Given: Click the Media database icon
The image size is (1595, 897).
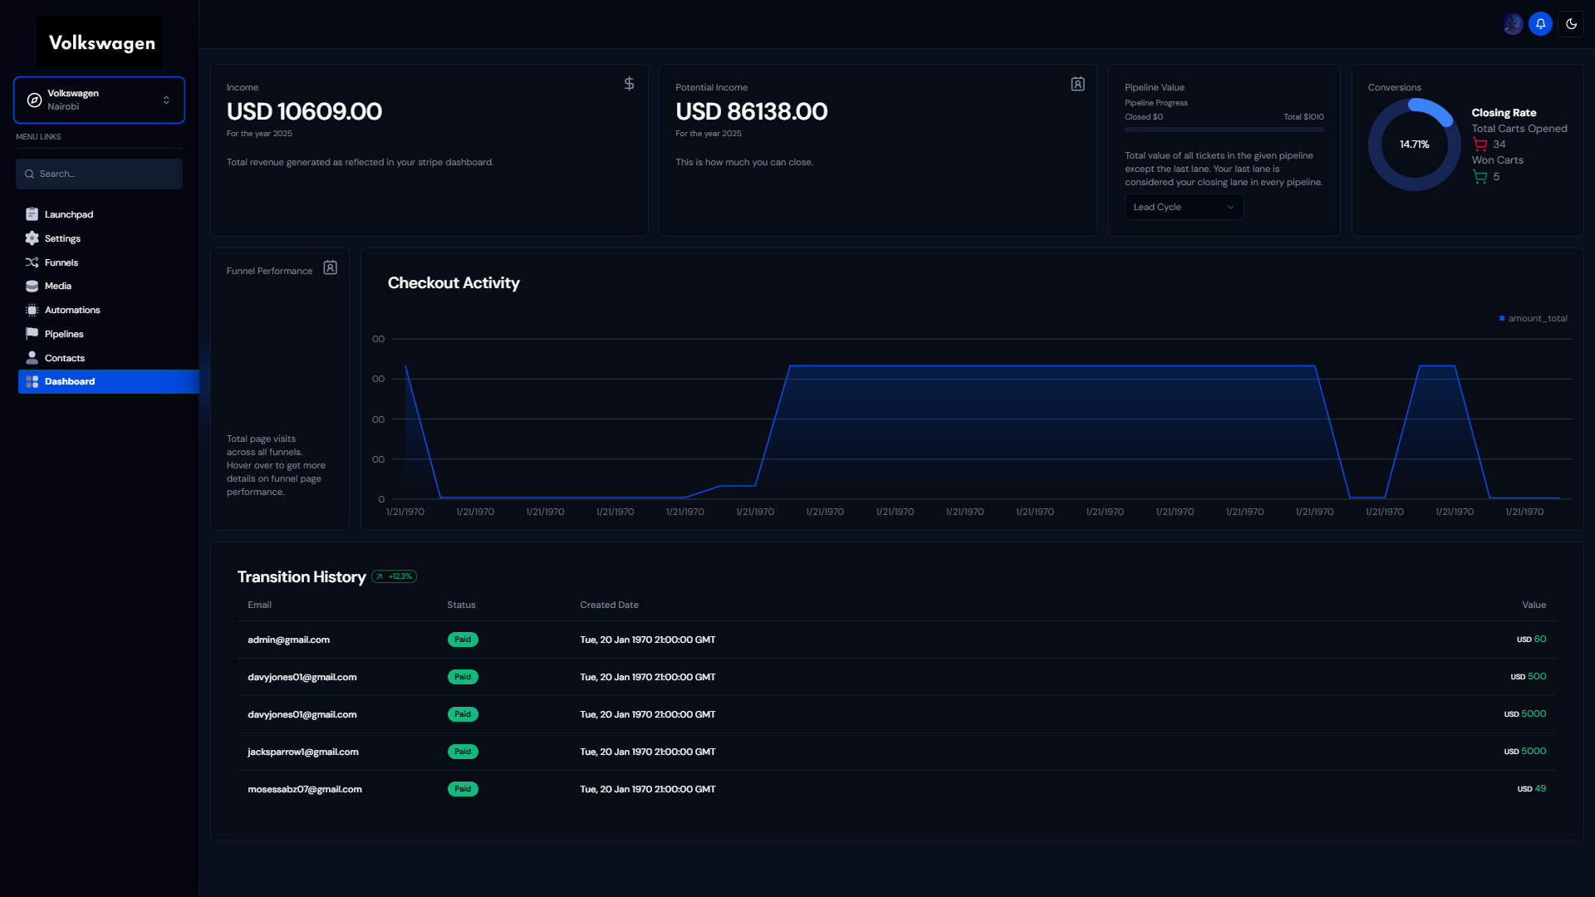Looking at the screenshot, I should click(32, 286).
